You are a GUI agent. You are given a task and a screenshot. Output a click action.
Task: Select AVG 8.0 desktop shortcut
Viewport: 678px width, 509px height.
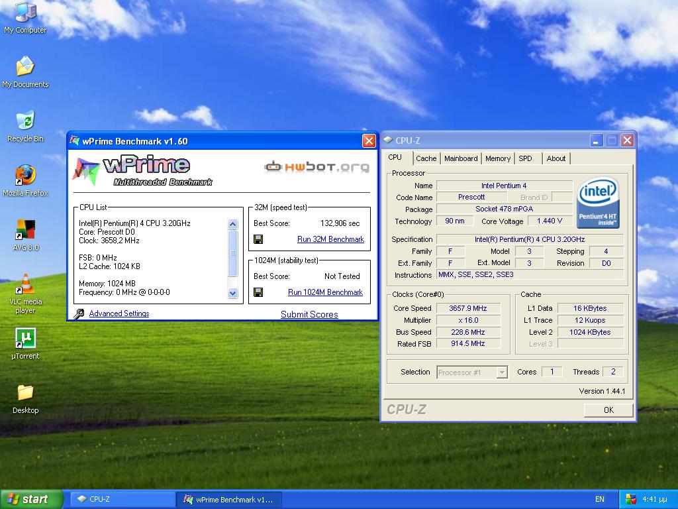pos(26,235)
